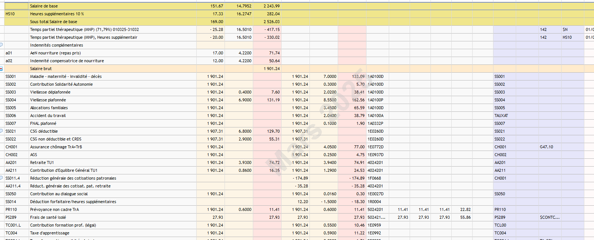Select the 'Indemnités complémentaires' label

[x=57, y=45]
